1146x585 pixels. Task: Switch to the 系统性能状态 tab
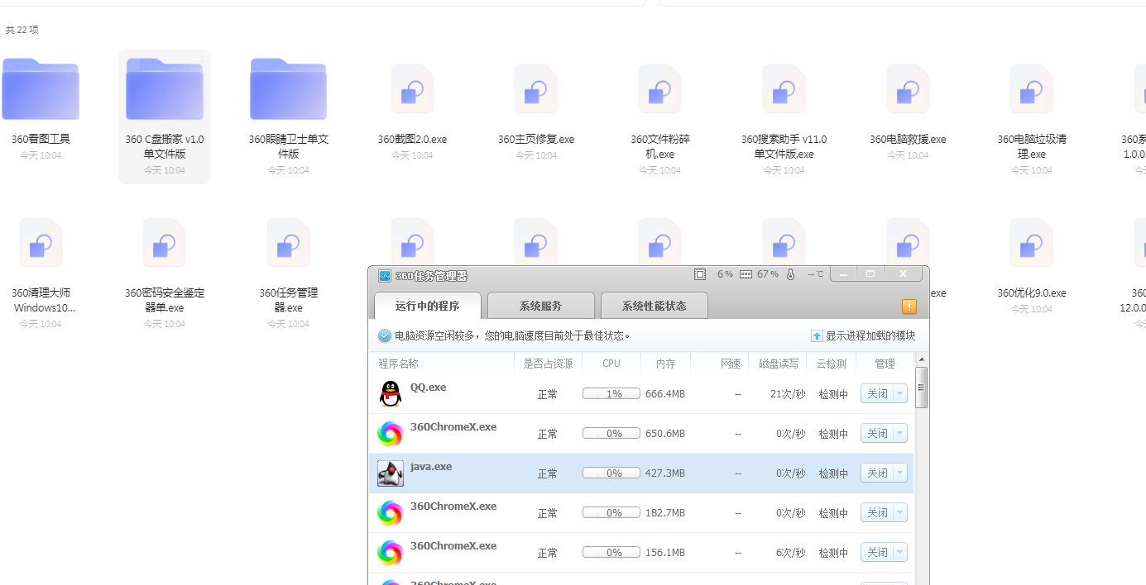[x=655, y=306]
